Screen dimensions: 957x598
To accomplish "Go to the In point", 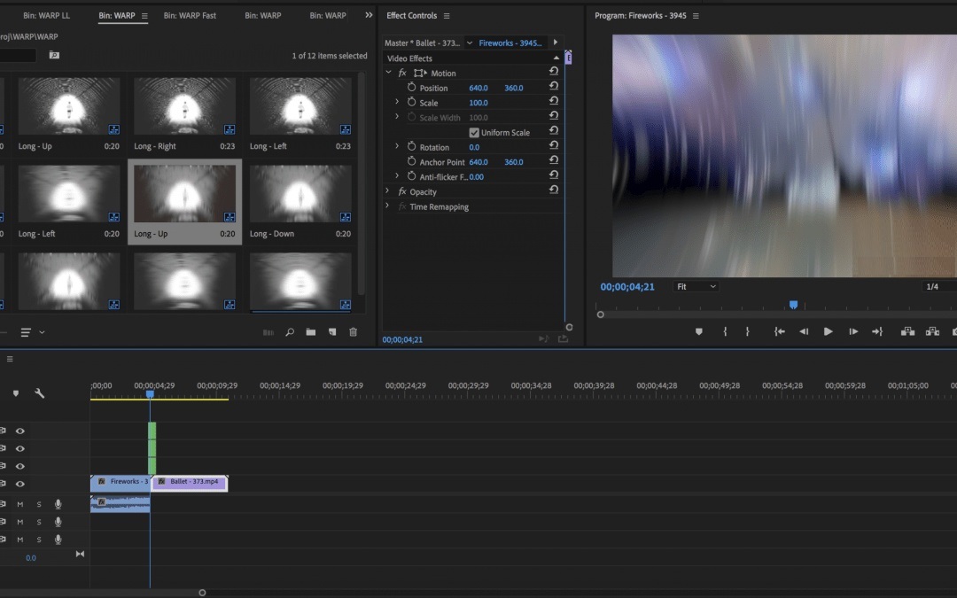I will tap(780, 331).
